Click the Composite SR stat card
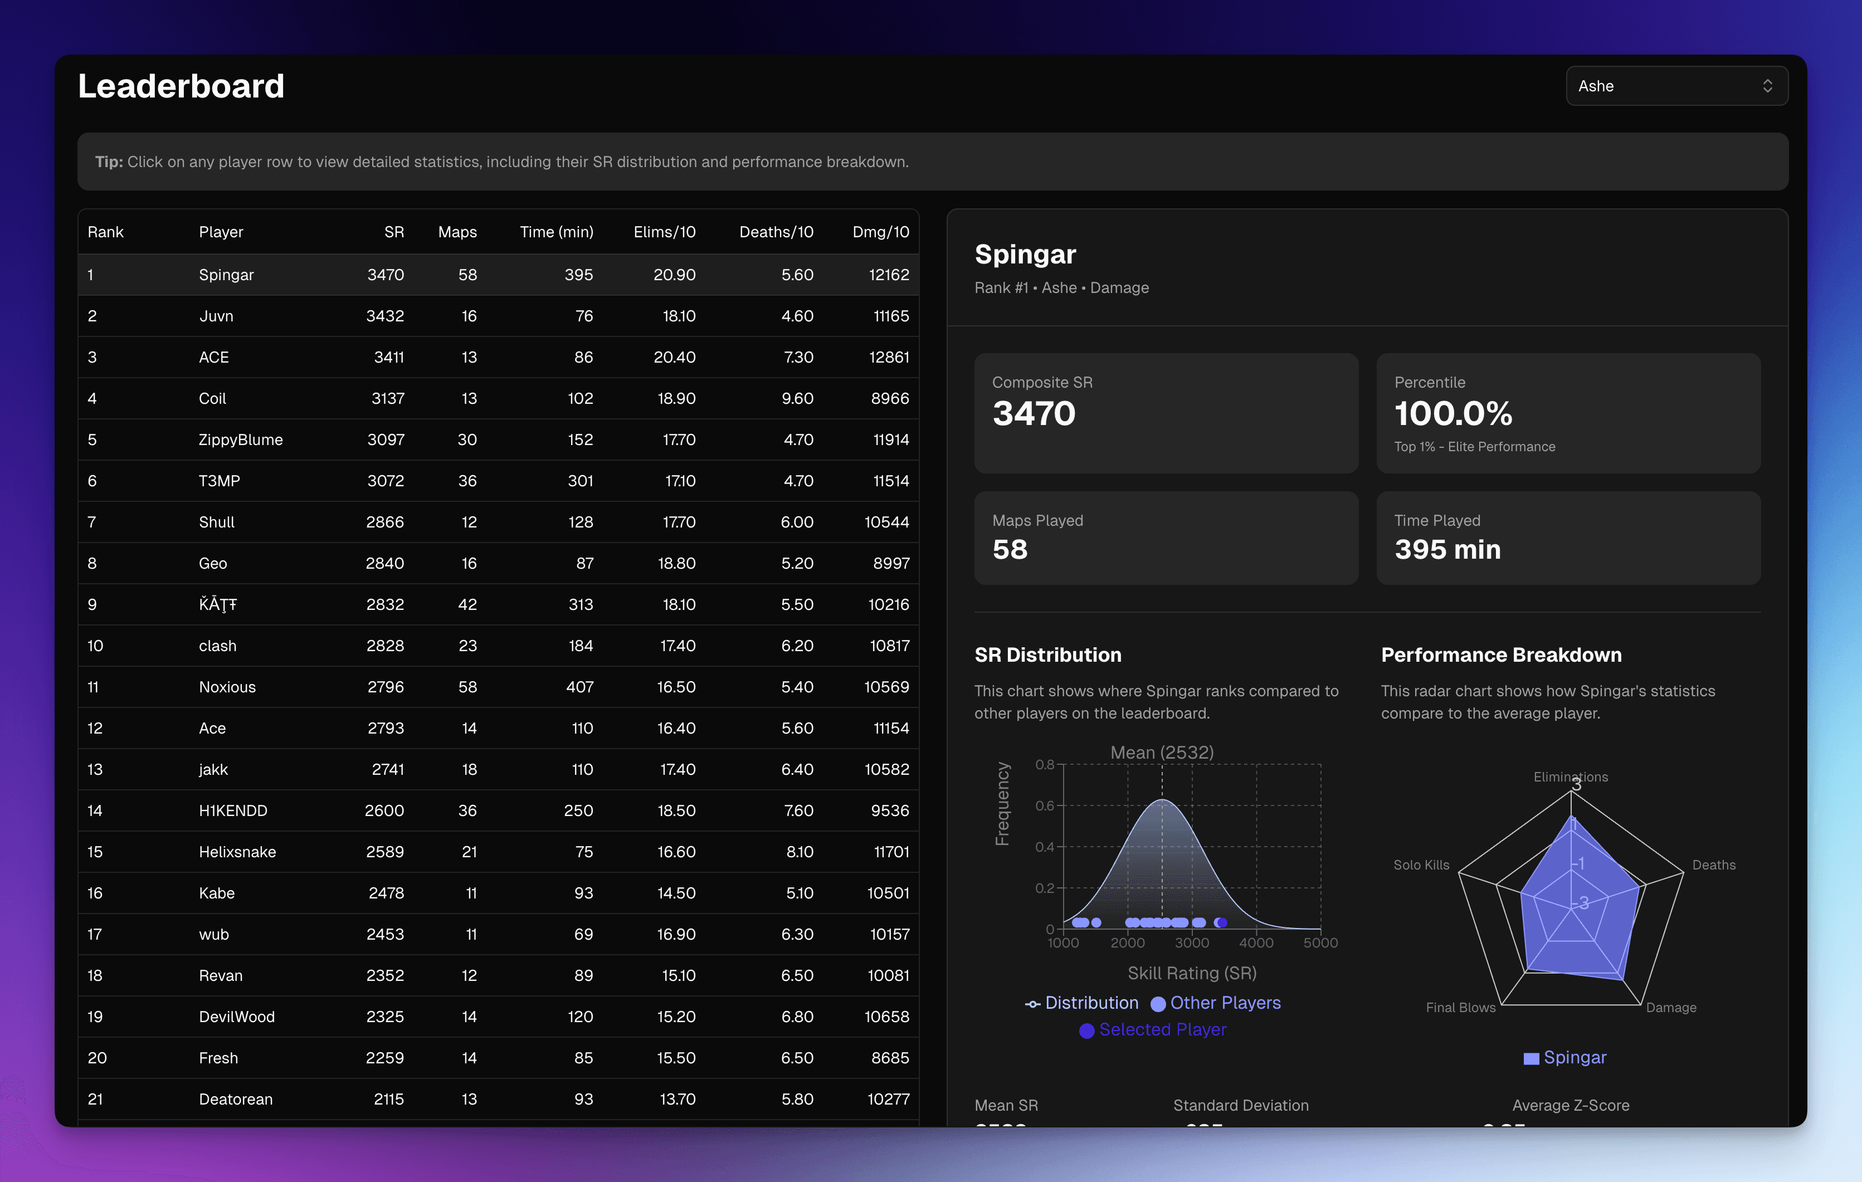Screen dimensions: 1862x1182 pyautogui.click(x=1166, y=413)
